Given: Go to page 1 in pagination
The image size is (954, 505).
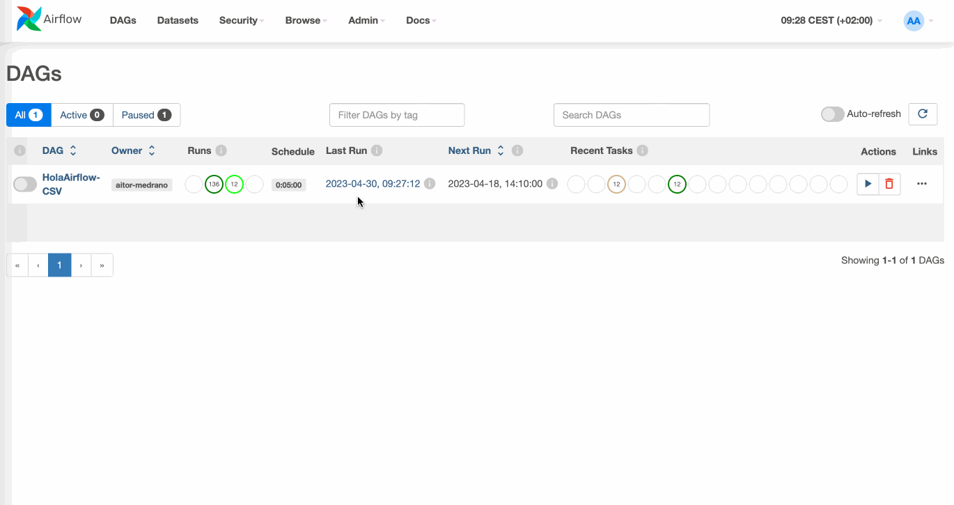Looking at the screenshot, I should (60, 265).
